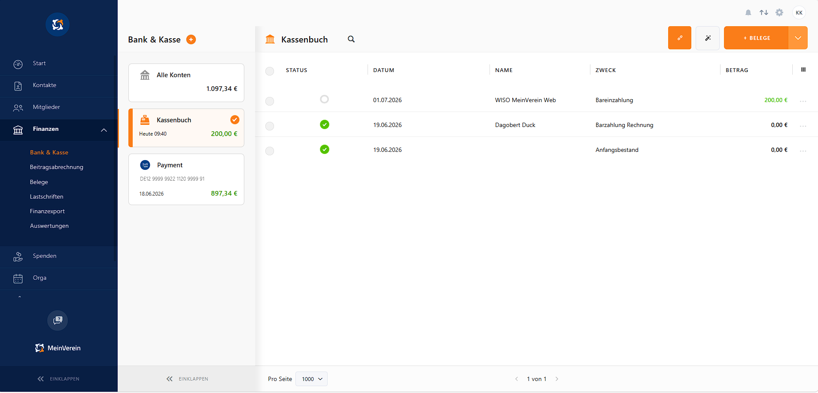Click the search magnifier next to Kassenbuch
The width and height of the screenshot is (818, 393).
click(x=351, y=39)
